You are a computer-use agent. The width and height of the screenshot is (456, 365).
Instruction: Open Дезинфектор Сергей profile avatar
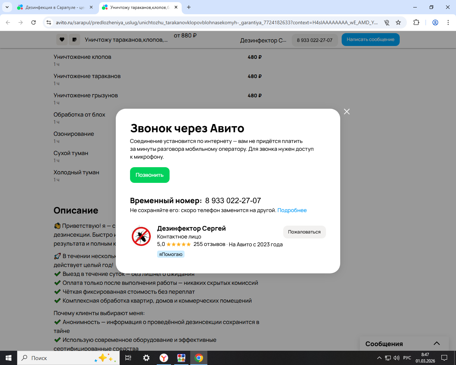coord(141,236)
